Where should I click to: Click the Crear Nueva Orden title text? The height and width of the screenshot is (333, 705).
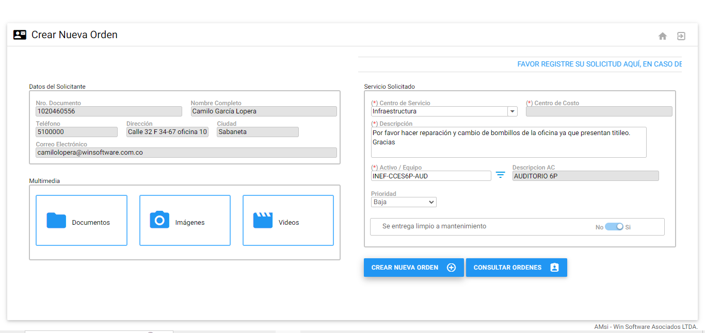pyautogui.click(x=74, y=35)
